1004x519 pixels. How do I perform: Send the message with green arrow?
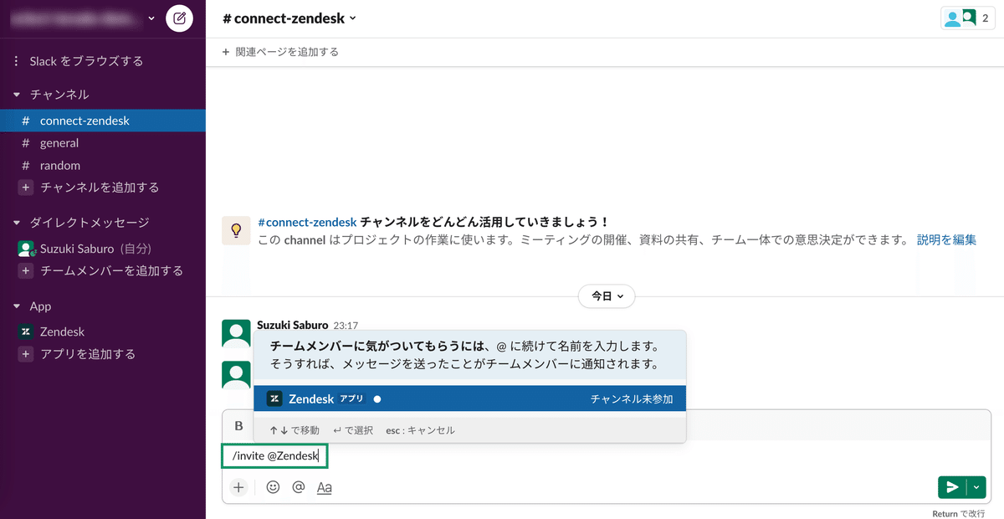tap(952, 487)
